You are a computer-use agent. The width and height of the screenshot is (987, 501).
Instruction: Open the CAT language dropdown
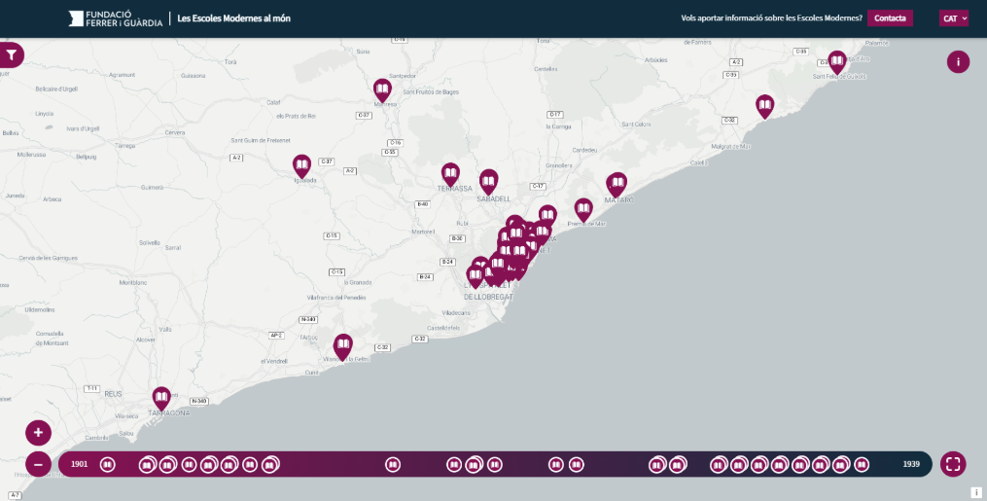pos(954,18)
